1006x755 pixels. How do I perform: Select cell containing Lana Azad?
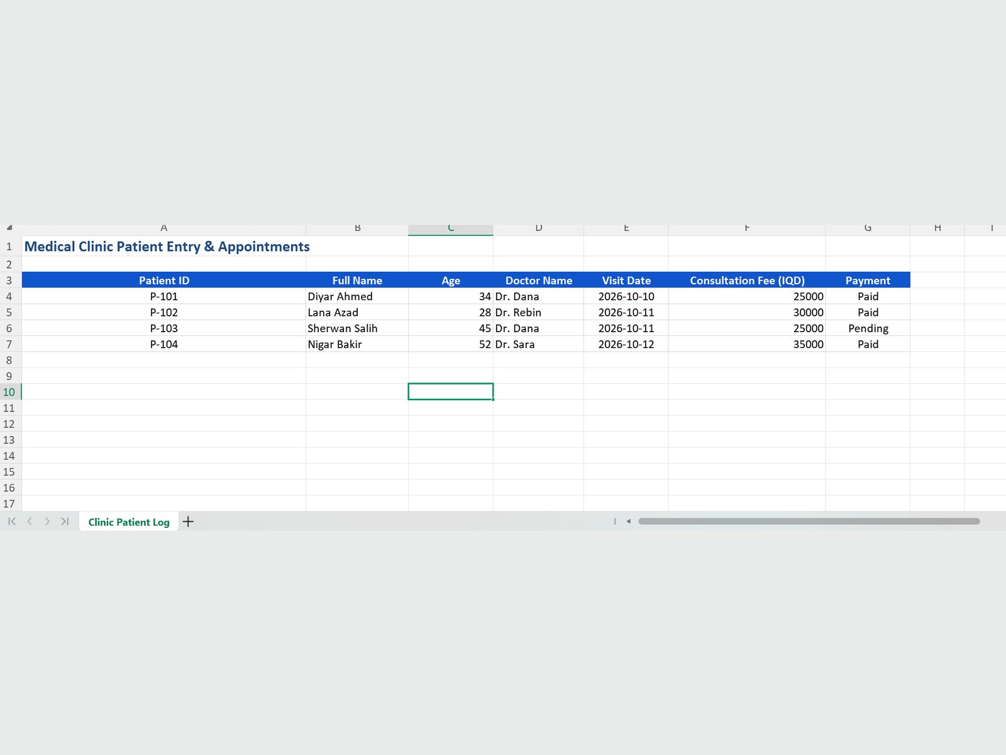tap(357, 313)
